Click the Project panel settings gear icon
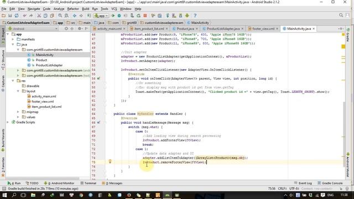 (80, 29)
